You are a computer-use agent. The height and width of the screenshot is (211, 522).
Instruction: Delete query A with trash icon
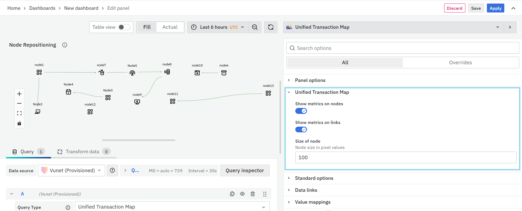point(253,194)
